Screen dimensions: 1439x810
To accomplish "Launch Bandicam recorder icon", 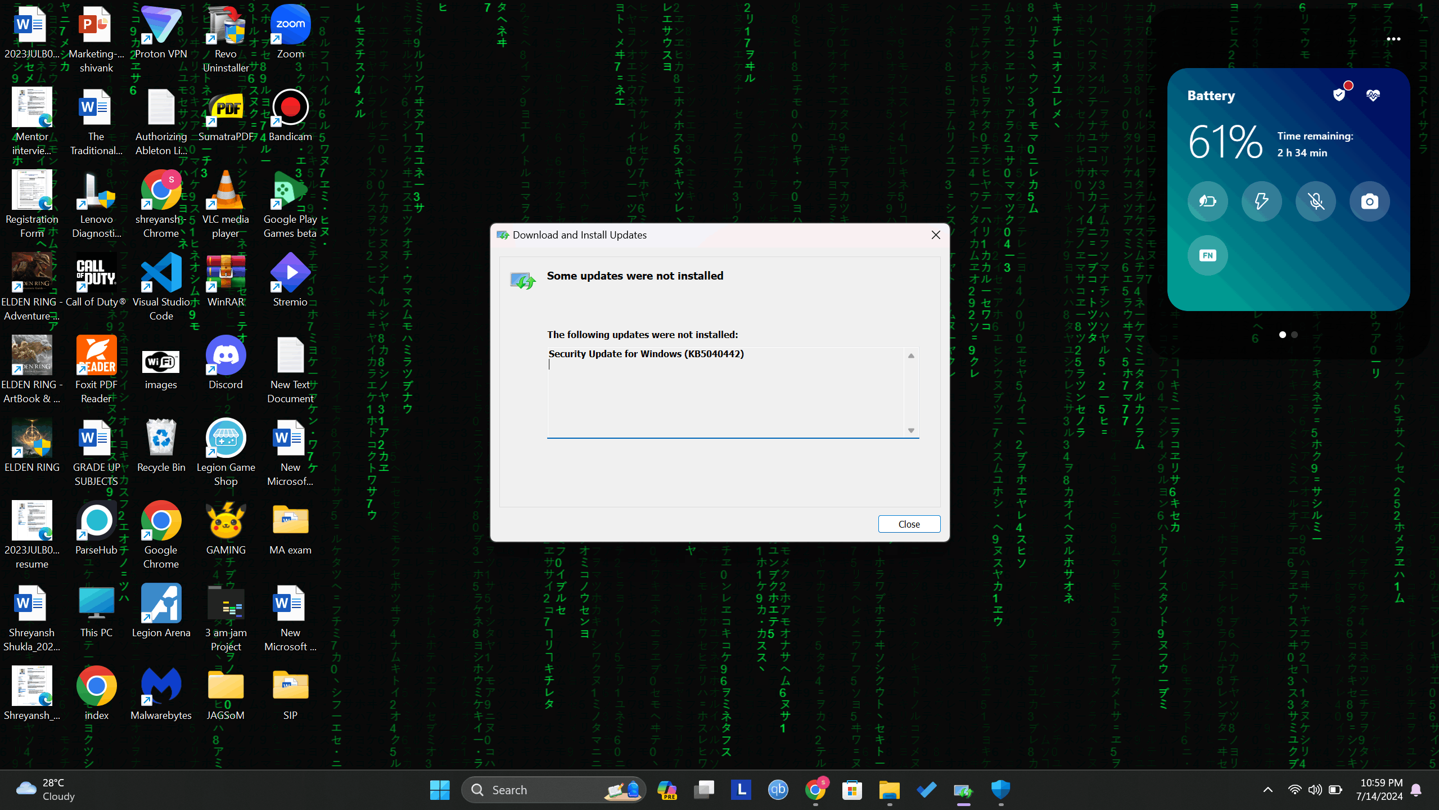I will 290,116.
